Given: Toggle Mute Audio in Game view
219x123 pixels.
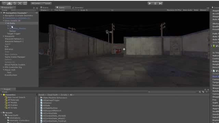Looking at the screenshot, I should pos(188,10).
